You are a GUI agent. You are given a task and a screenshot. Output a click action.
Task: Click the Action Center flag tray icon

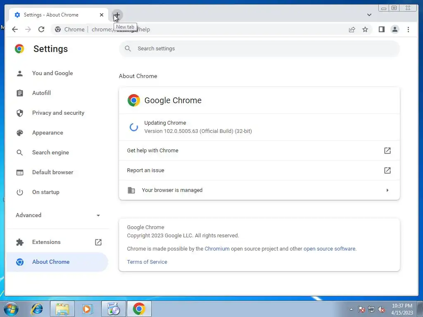click(361, 310)
